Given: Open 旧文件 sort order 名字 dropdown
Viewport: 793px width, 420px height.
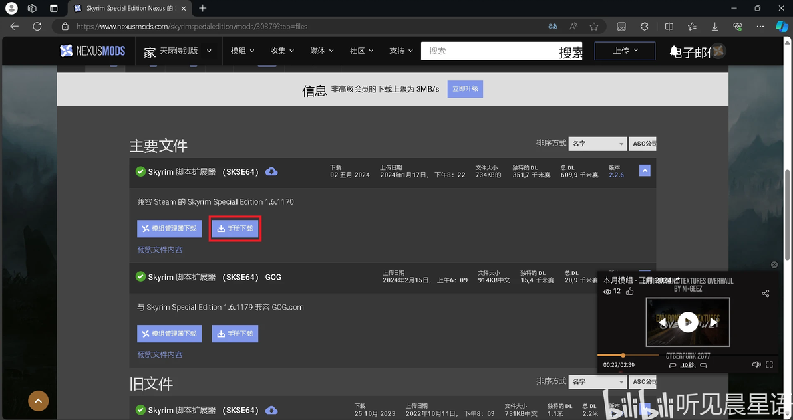Looking at the screenshot, I should tap(597, 382).
